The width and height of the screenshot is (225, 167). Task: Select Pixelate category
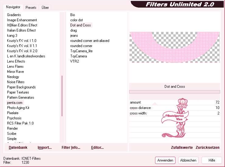coord(13,113)
